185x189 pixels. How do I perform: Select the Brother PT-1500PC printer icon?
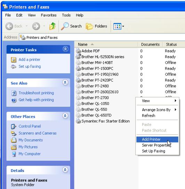[x=78, y=68]
